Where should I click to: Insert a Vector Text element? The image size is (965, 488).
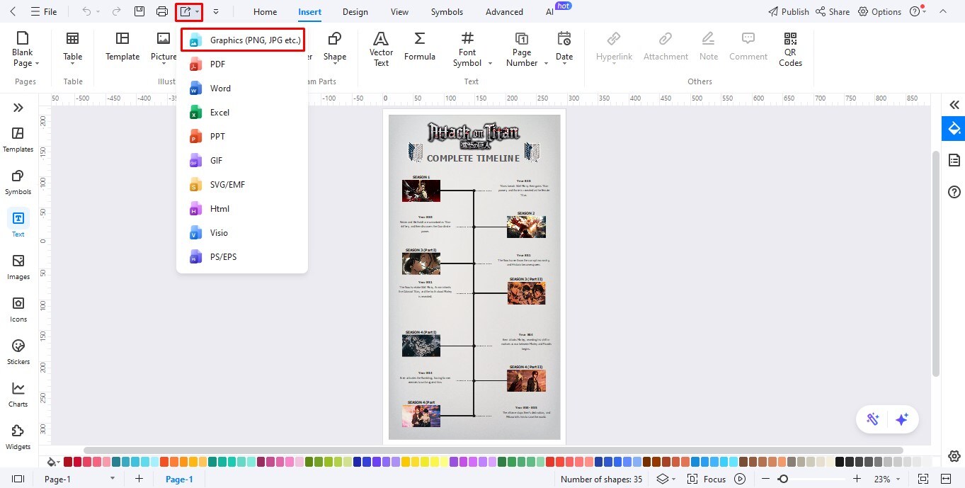[x=381, y=49]
